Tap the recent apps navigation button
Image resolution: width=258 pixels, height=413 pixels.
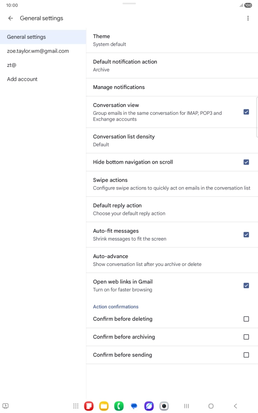coord(187,406)
